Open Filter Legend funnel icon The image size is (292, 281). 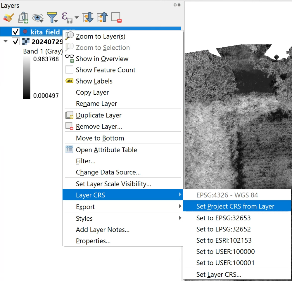52,18
